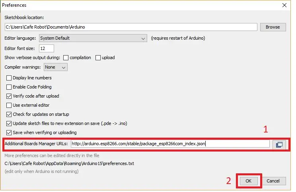The height and width of the screenshot is (192, 296).
Task: Open the Editor language dropdown
Action: [x=93, y=38]
